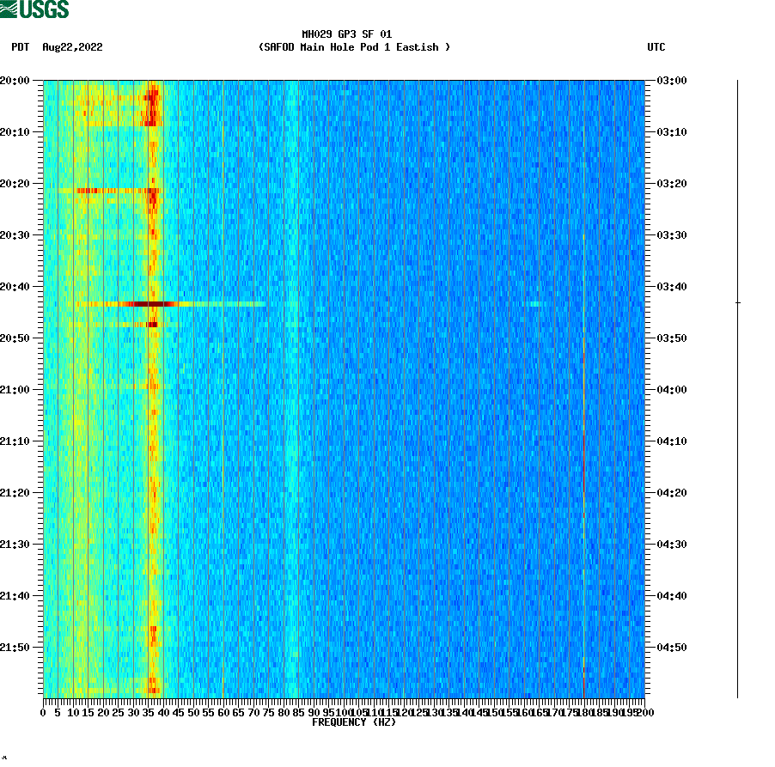Click the 04:00 UTC tick mark
The width and height of the screenshot is (775, 767).
coord(650,389)
